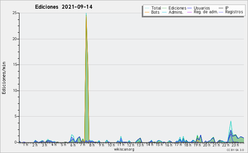Click the y-axis value 20
Screen dimensions: 248x153
(15, 39)
